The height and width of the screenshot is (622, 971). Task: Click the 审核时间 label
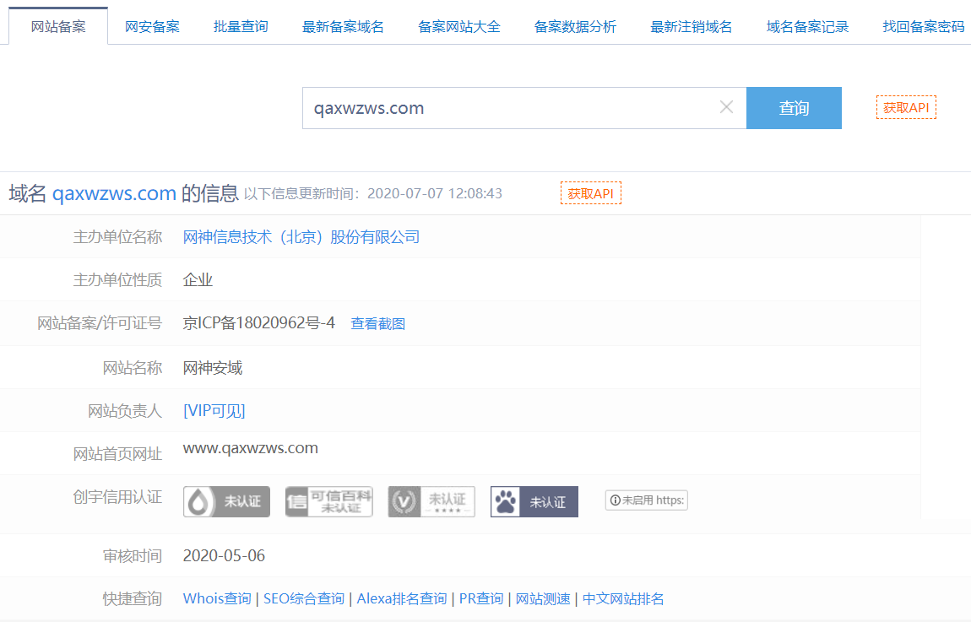click(133, 556)
